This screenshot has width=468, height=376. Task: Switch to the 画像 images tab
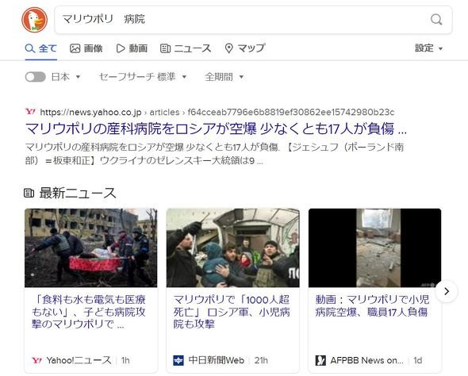86,48
